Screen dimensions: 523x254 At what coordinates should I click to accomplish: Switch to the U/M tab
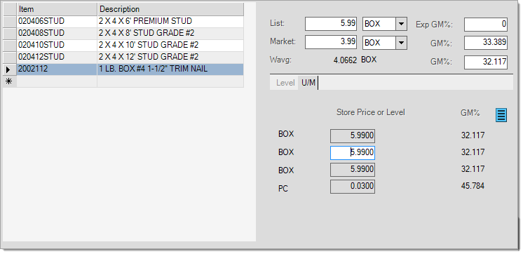tap(308, 83)
